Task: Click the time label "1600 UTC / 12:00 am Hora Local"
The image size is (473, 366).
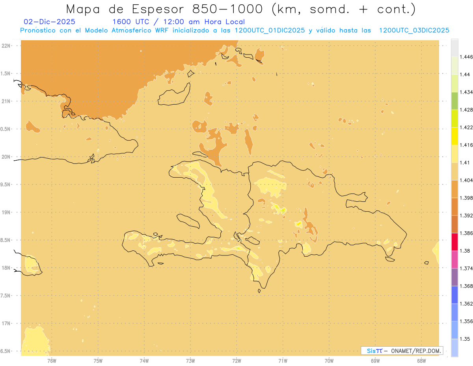Action: pyautogui.click(x=179, y=22)
